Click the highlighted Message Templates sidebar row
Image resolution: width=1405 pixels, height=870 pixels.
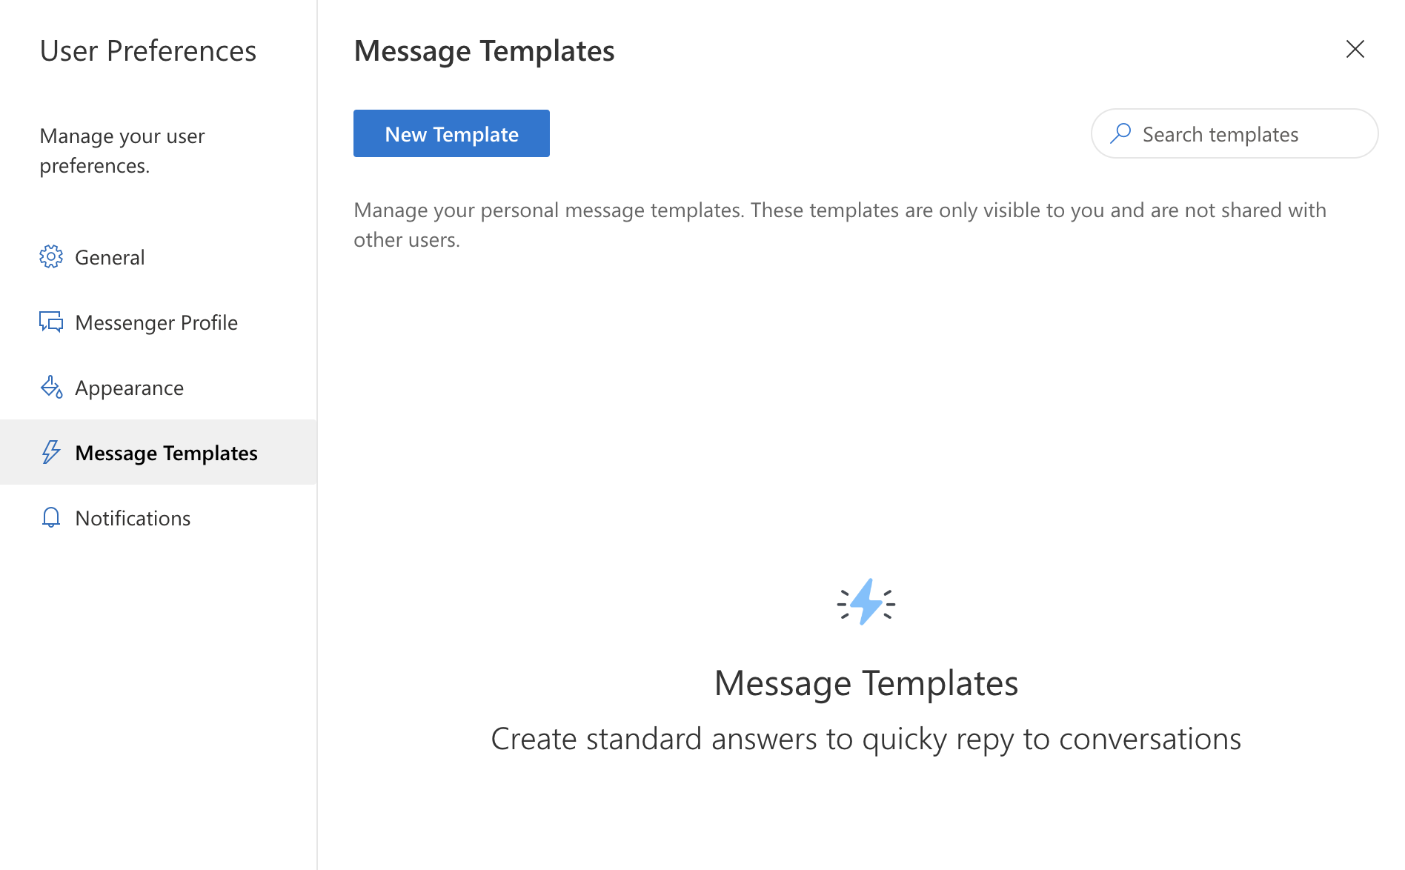(158, 452)
